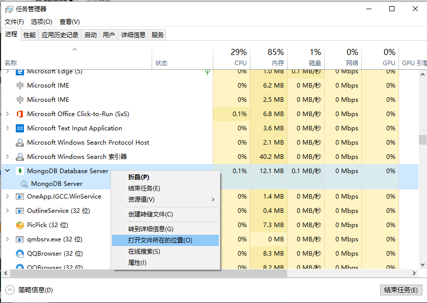
Task: Click the qmbsrv.exe process icon
Action: point(20,239)
